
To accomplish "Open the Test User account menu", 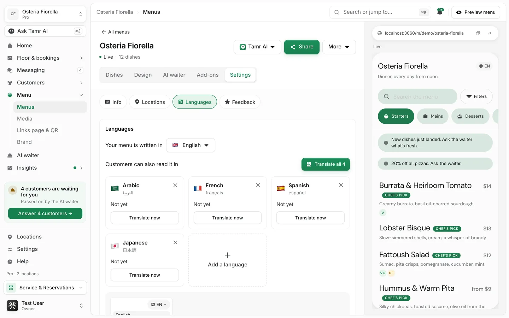I will (x=45, y=306).
